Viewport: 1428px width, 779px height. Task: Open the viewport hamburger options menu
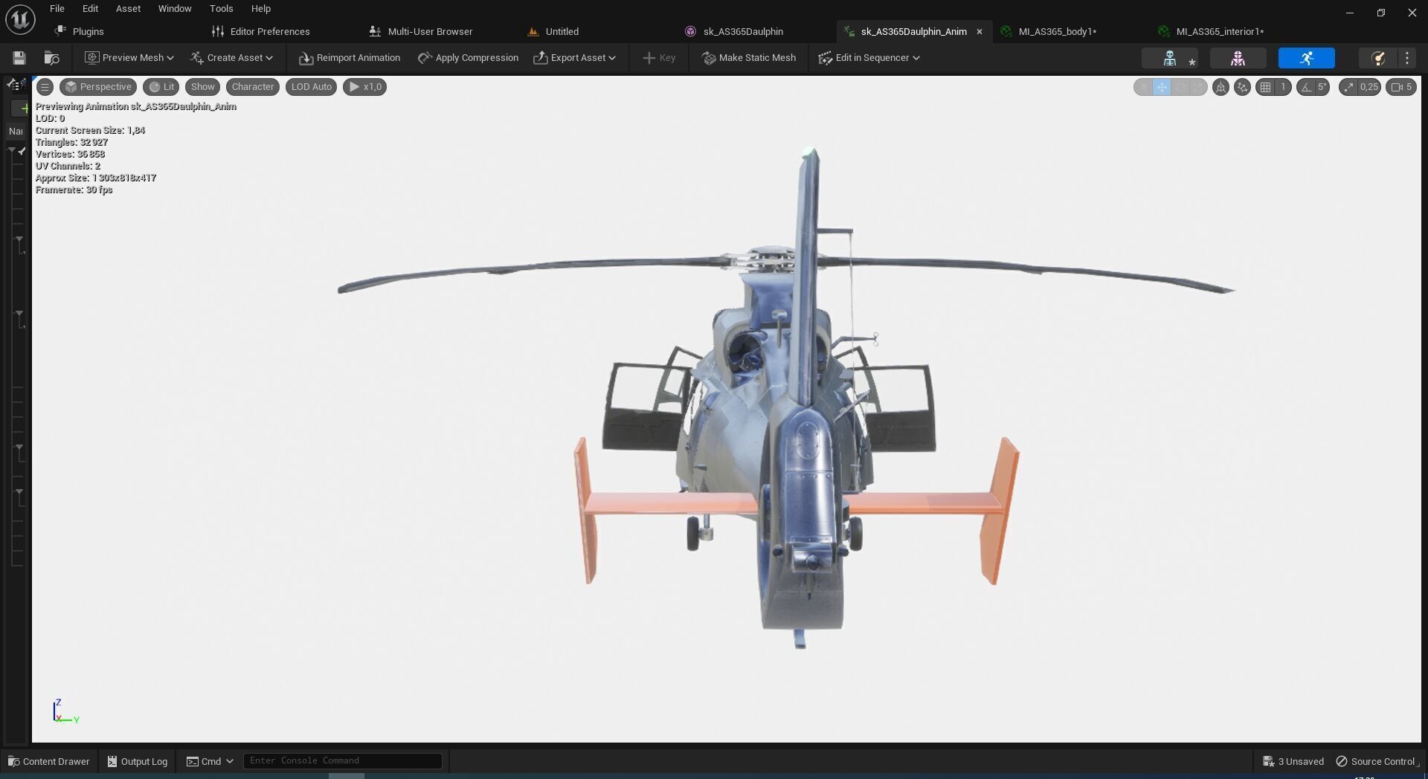[45, 87]
